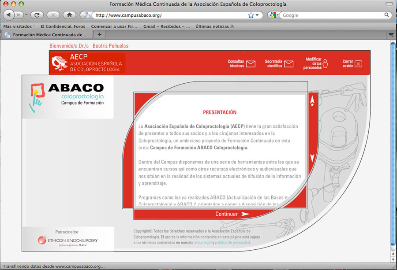Open the Google search engine selector

pos(274,15)
